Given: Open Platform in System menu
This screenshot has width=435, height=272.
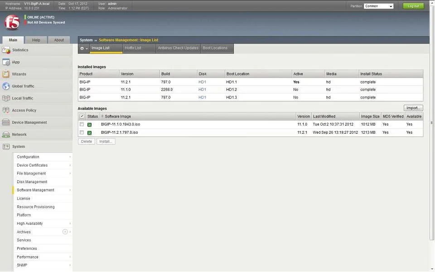Looking at the screenshot, I should click(x=24, y=215).
